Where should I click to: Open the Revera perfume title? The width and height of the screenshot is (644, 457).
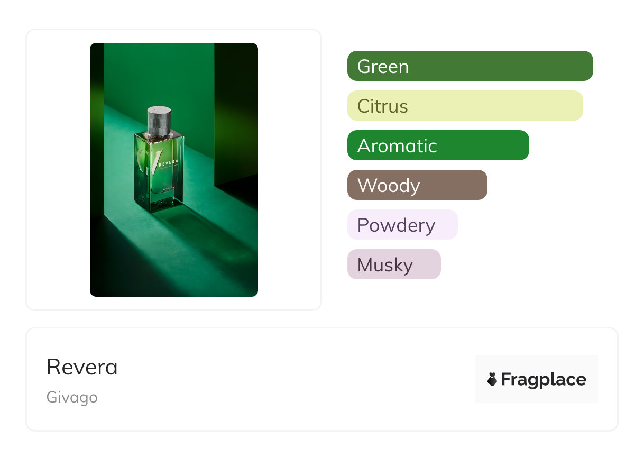coord(82,367)
